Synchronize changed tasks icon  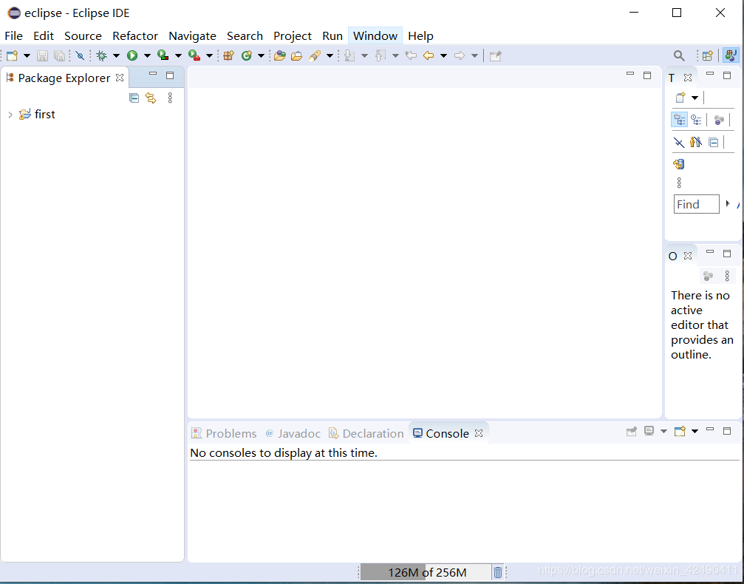click(x=679, y=164)
